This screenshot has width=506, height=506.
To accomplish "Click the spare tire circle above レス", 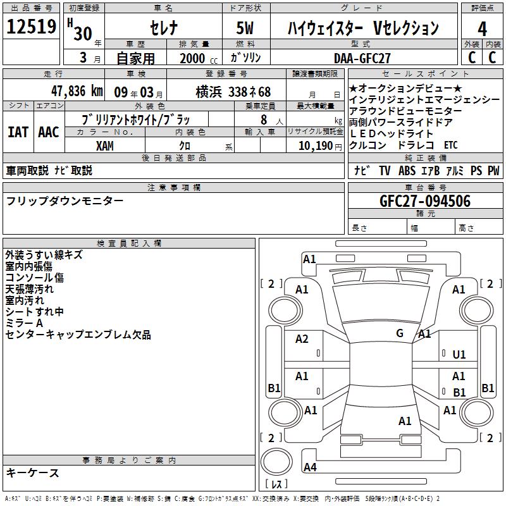I will (x=276, y=461).
